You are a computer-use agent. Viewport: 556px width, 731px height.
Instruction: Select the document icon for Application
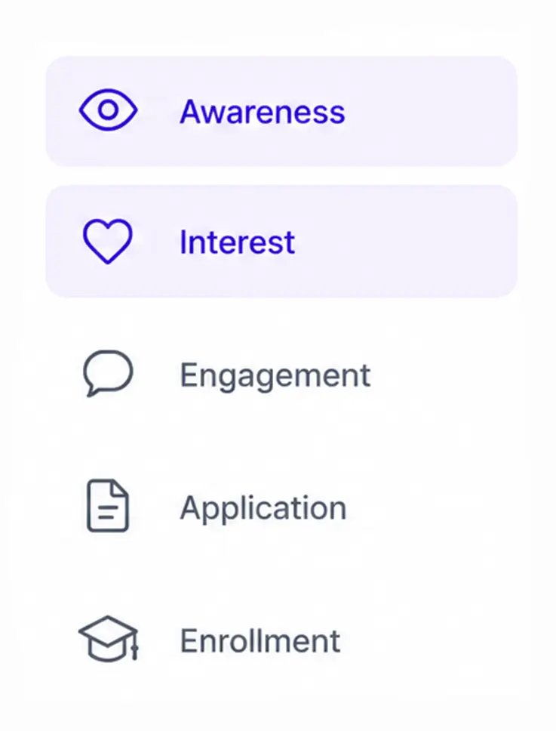[x=108, y=505]
